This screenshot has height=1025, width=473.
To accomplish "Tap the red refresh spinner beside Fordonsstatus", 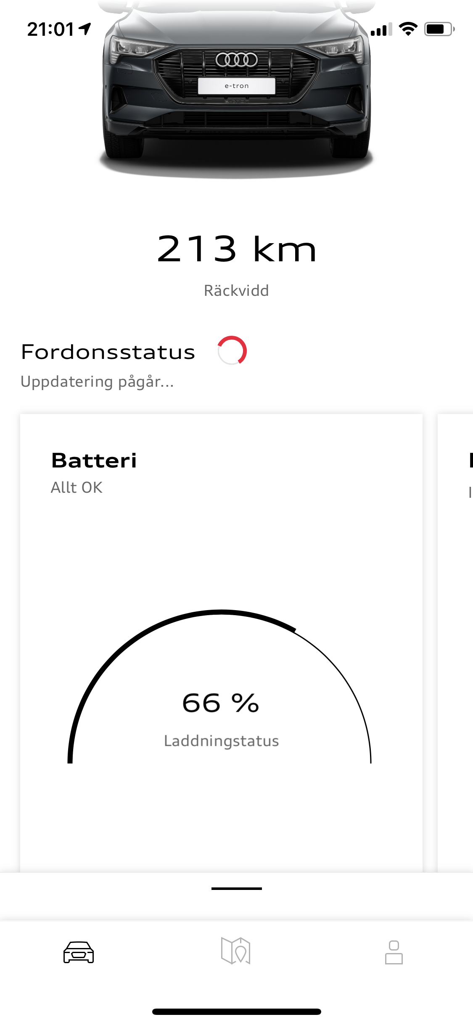I will click(x=232, y=351).
